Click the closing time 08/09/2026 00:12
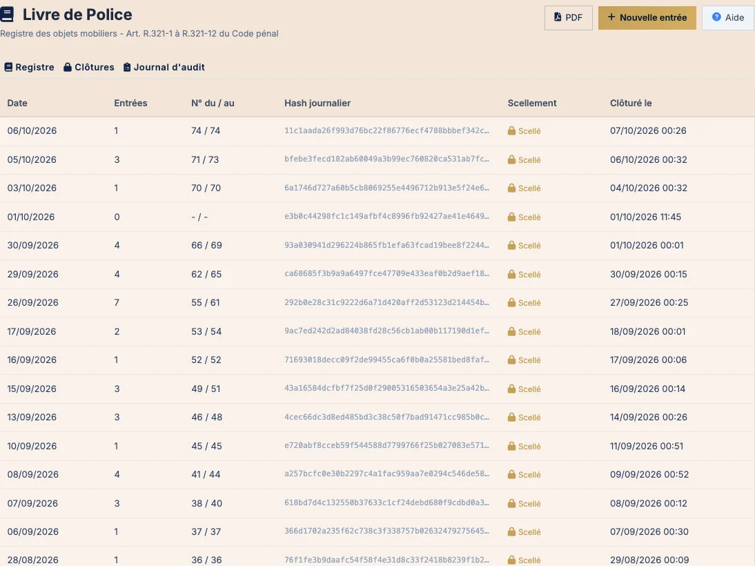The width and height of the screenshot is (755, 566). click(x=649, y=503)
